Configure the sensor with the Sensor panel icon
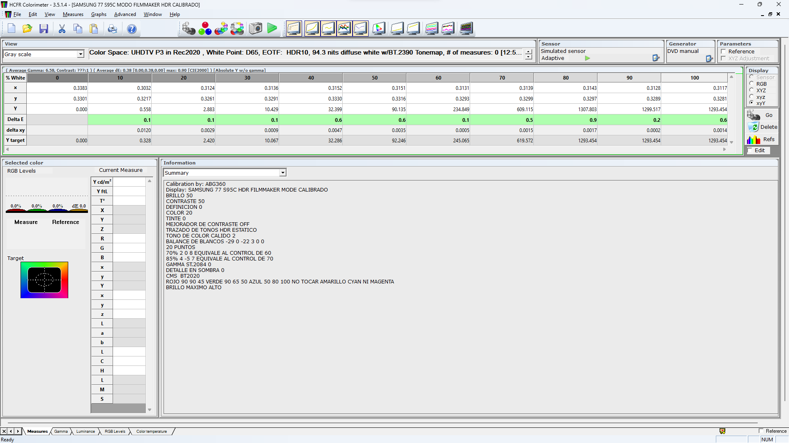The height and width of the screenshot is (443, 789). point(656,58)
